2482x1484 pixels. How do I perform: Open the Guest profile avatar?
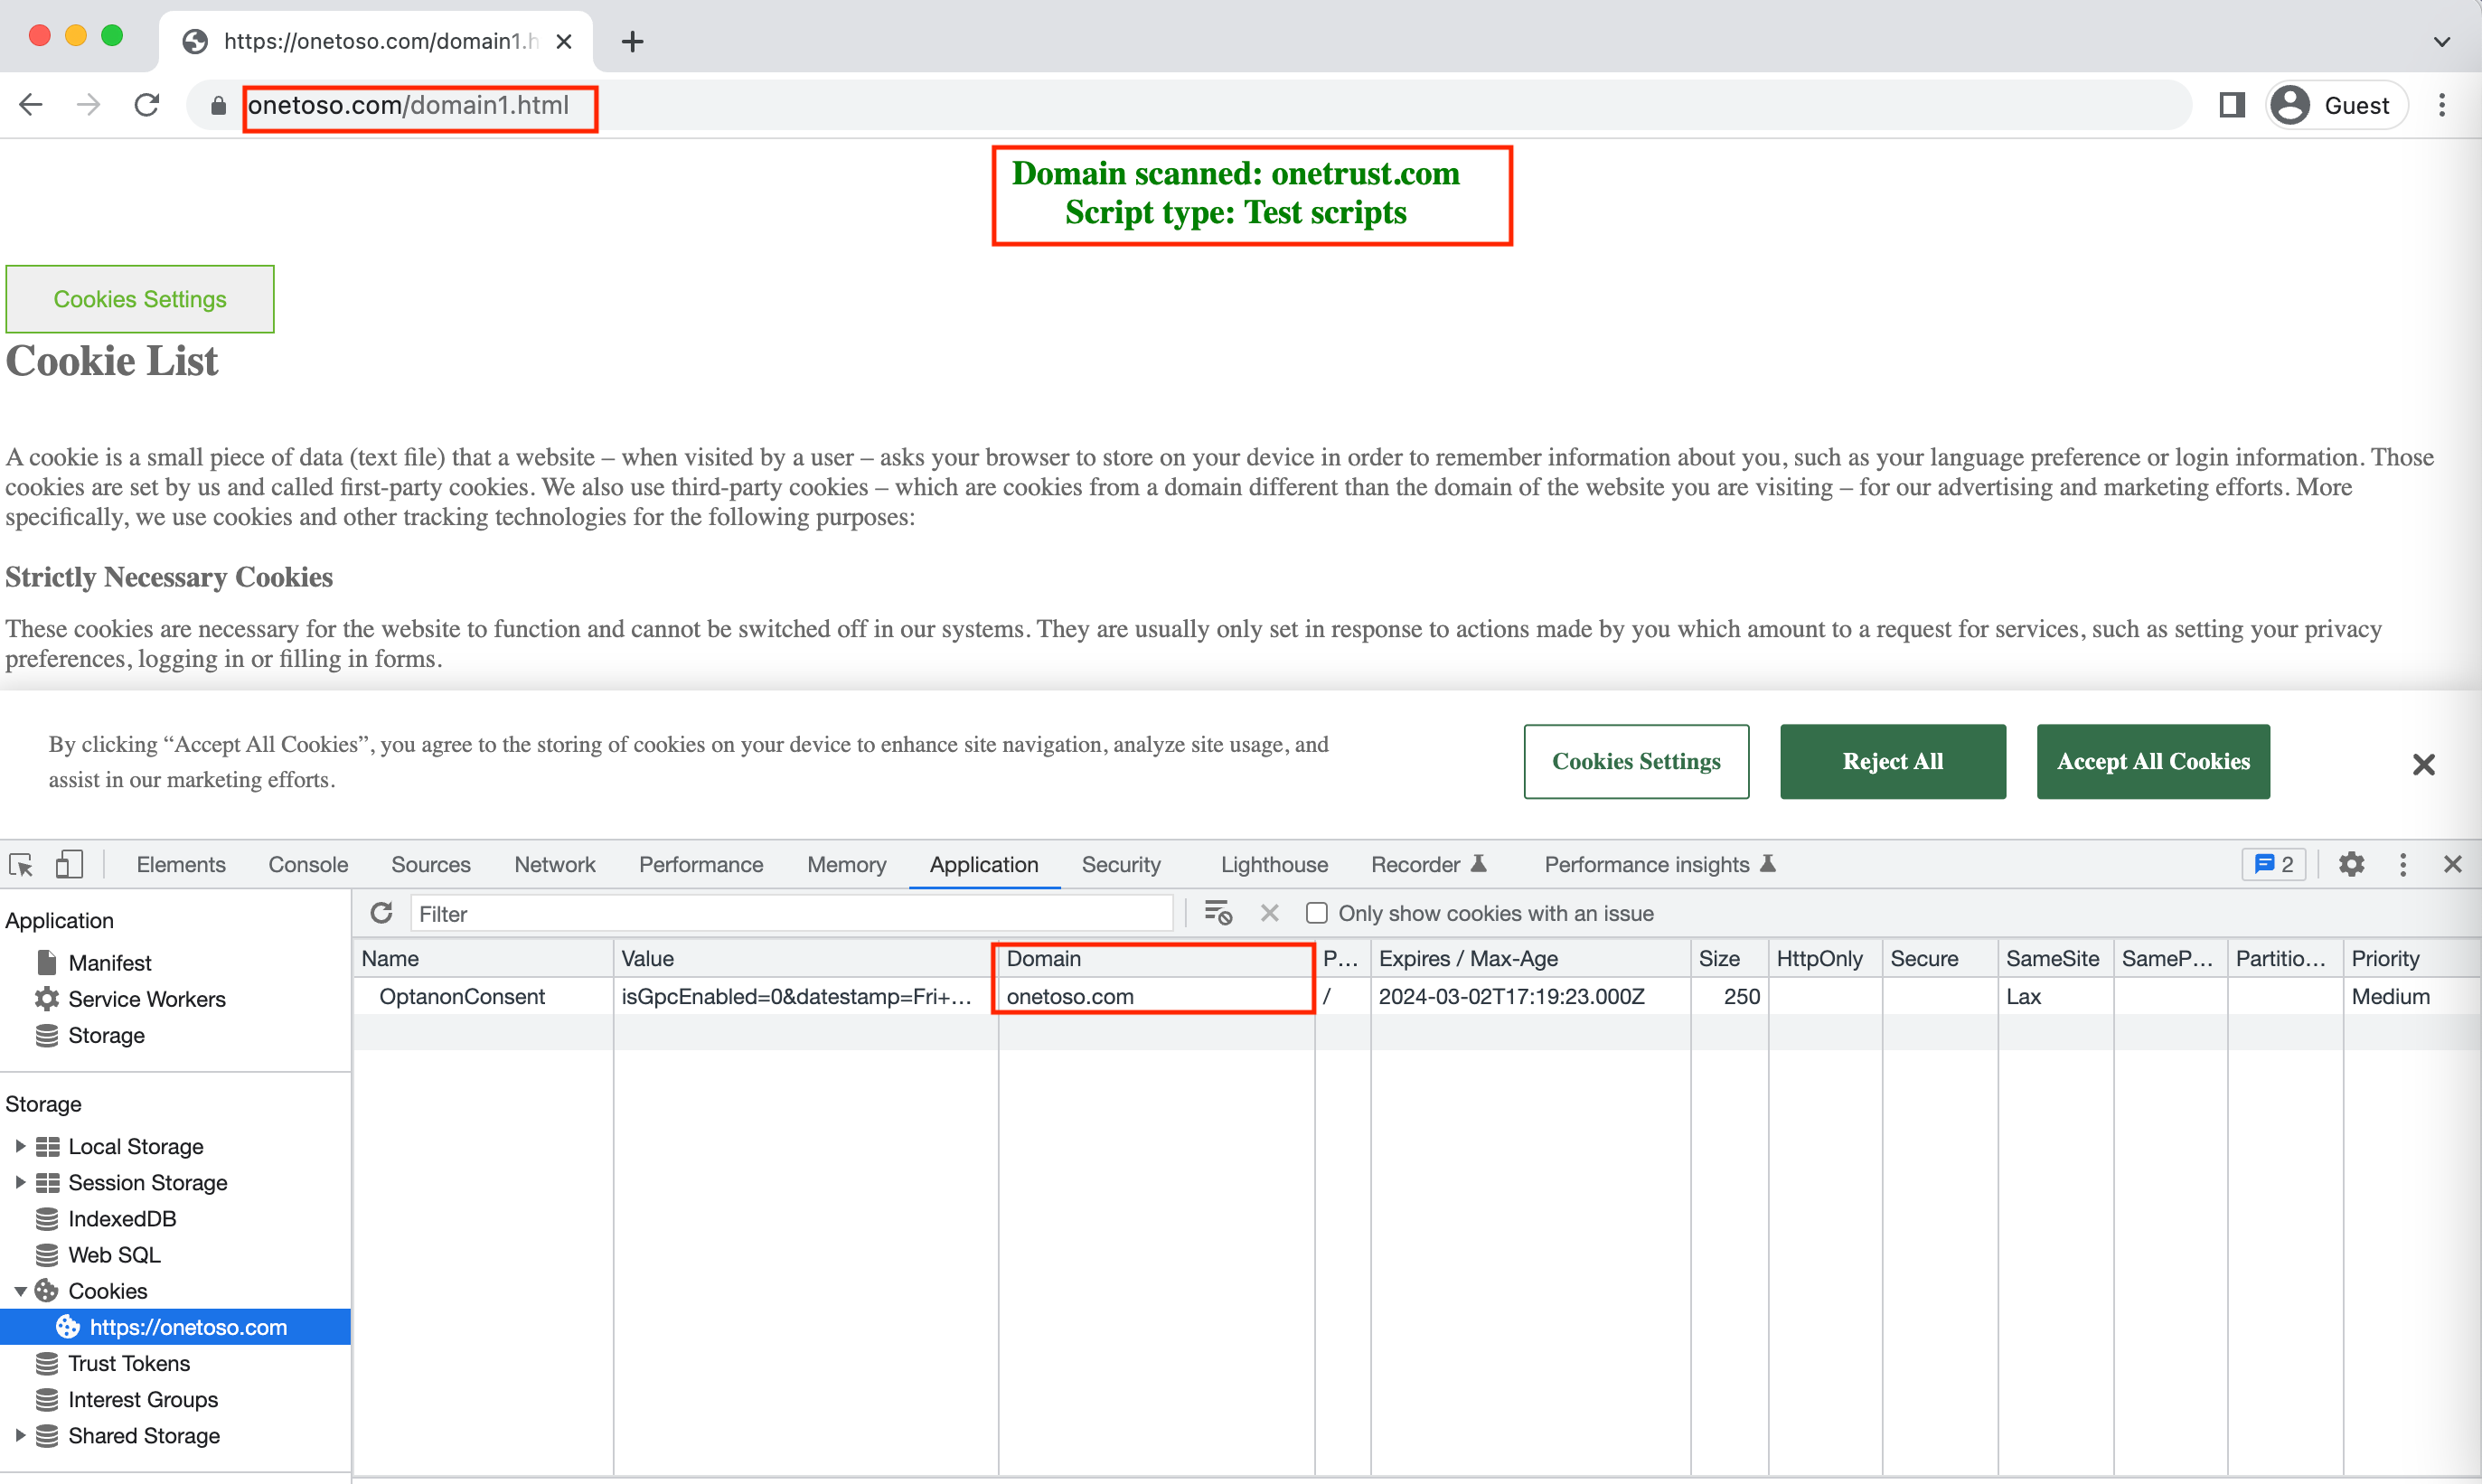click(2290, 104)
